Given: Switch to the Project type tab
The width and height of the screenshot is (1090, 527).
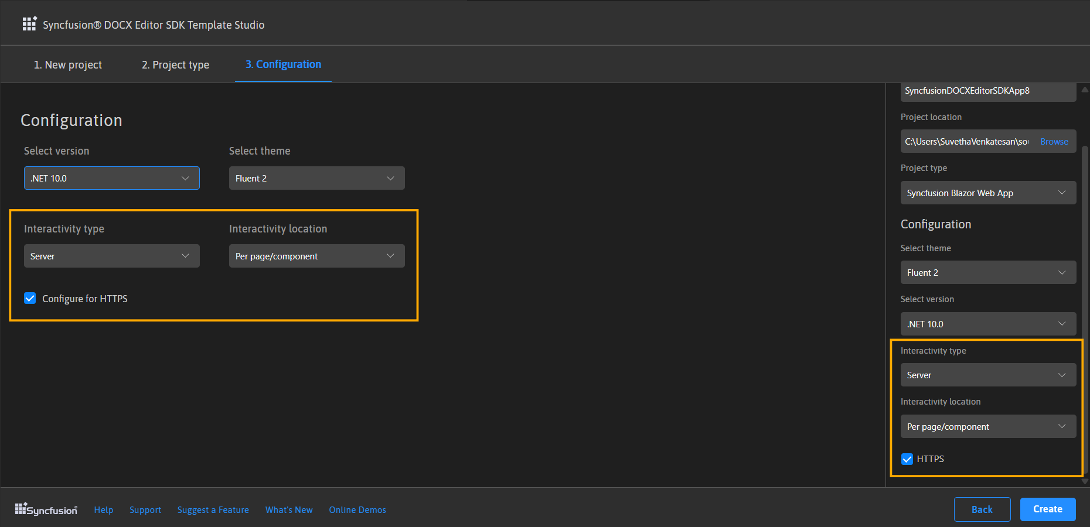Looking at the screenshot, I should point(175,64).
